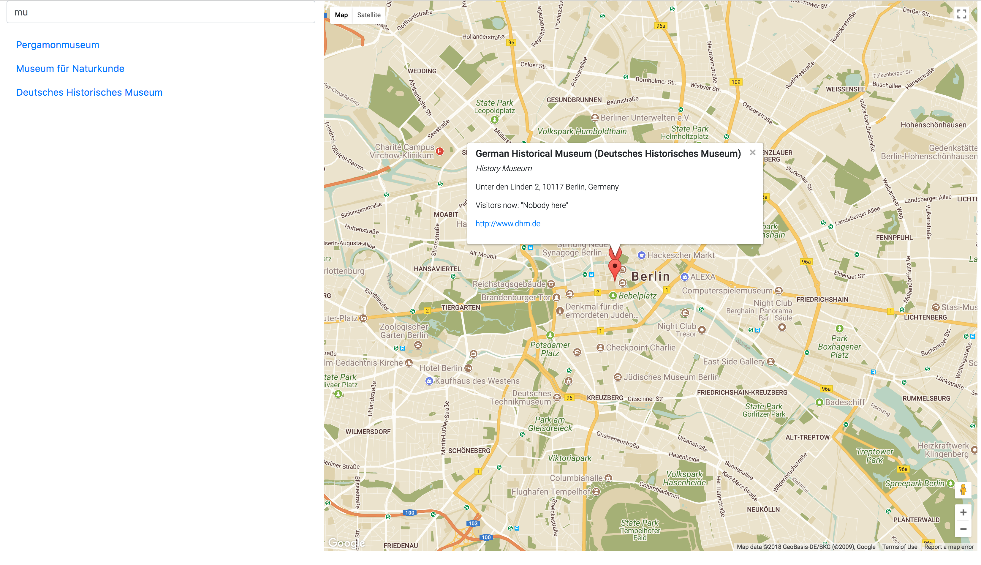Switch to Satellite view

point(368,15)
